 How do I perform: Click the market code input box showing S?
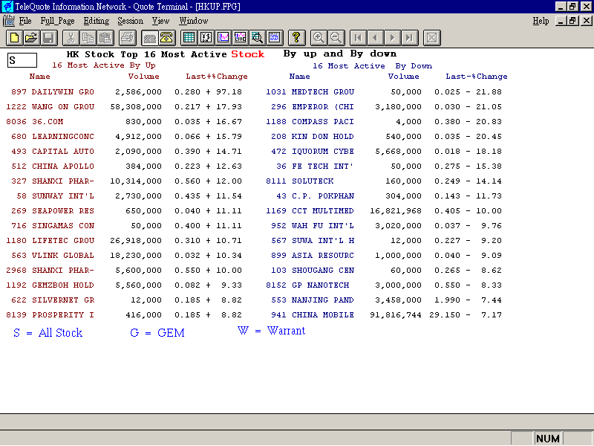coord(22,60)
